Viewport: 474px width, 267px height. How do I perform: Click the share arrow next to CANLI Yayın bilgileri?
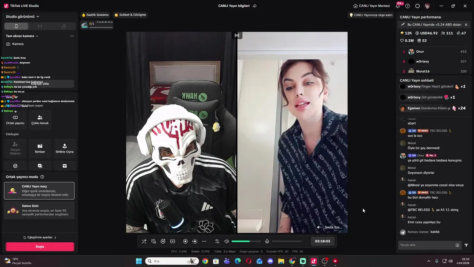click(x=255, y=6)
